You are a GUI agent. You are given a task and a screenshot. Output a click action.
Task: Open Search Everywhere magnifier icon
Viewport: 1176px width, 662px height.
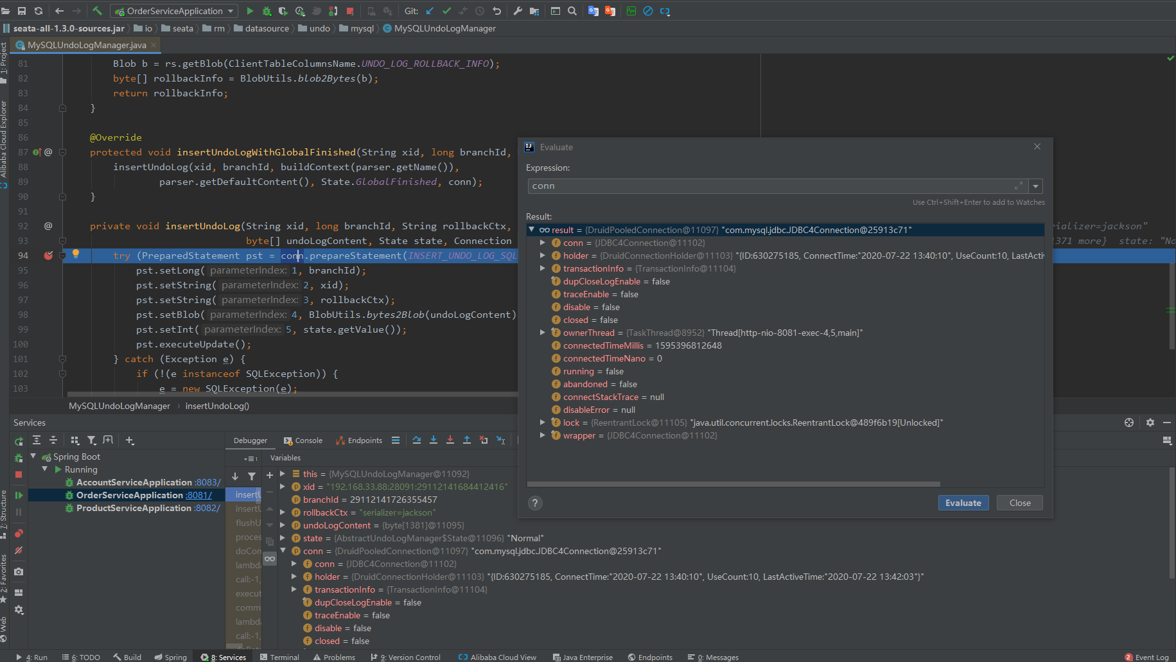(x=572, y=11)
